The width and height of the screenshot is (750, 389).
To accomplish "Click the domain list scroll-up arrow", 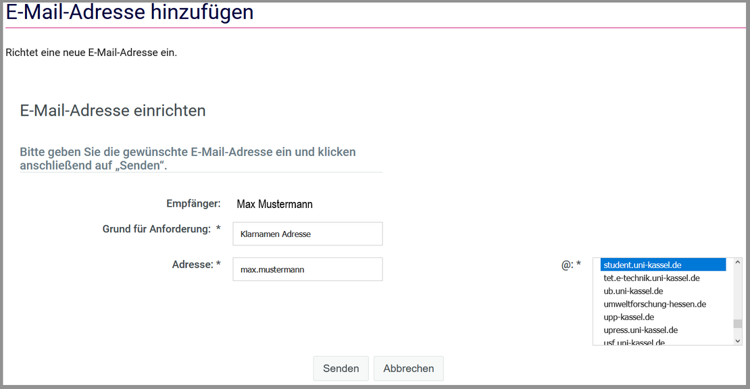I will tap(738, 263).
